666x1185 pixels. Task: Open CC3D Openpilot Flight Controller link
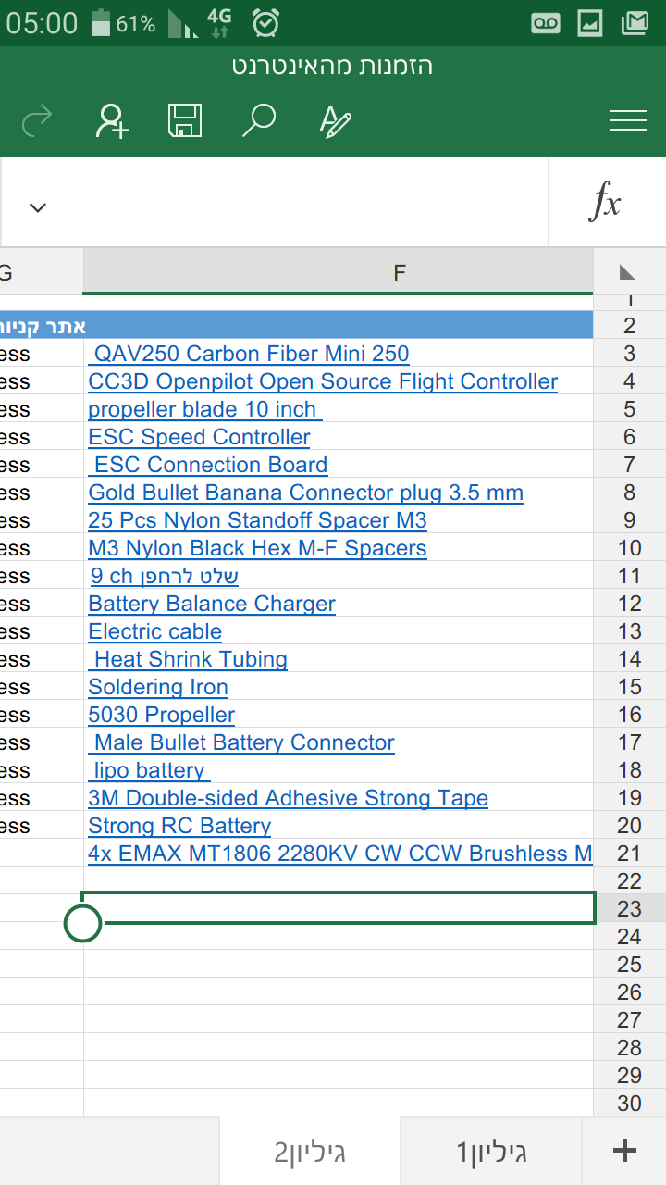[323, 381]
